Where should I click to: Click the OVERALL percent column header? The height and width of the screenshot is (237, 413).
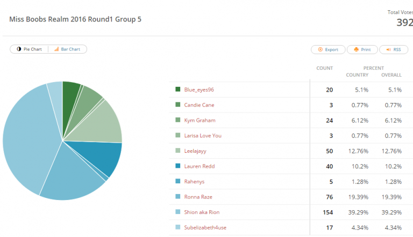391,75
